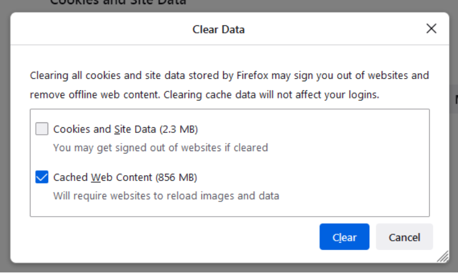The height and width of the screenshot is (273, 458).
Task: Click the partially hidden button behind dialog
Action: coord(455,100)
